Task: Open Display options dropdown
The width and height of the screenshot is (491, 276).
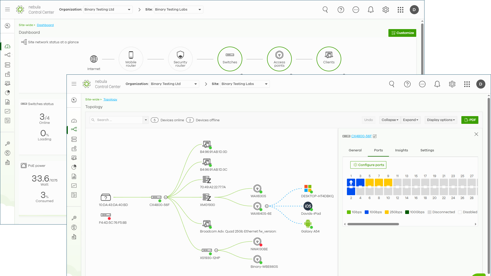Action: [x=441, y=120]
